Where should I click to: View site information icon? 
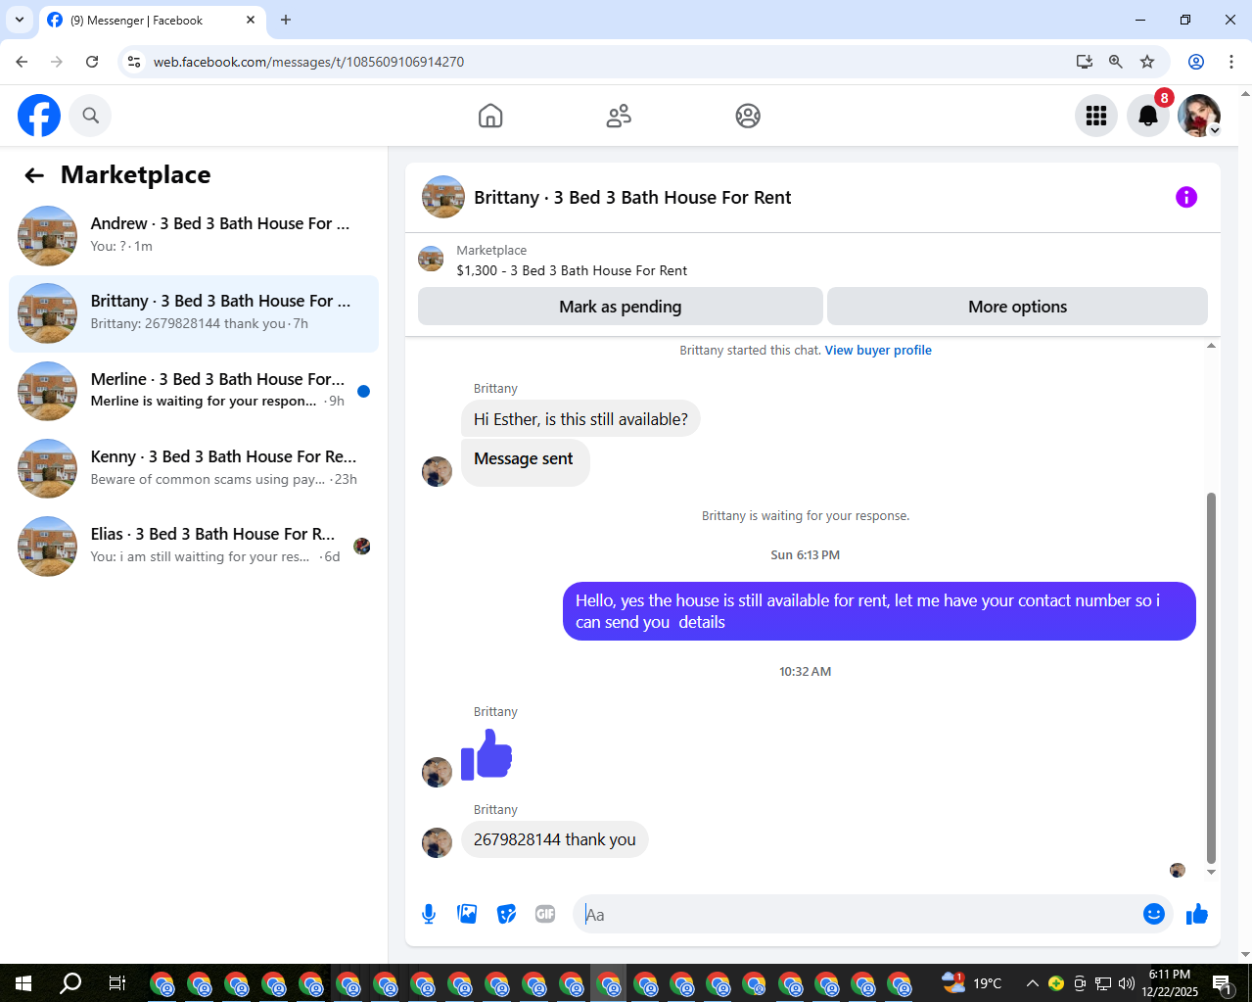[x=134, y=62]
